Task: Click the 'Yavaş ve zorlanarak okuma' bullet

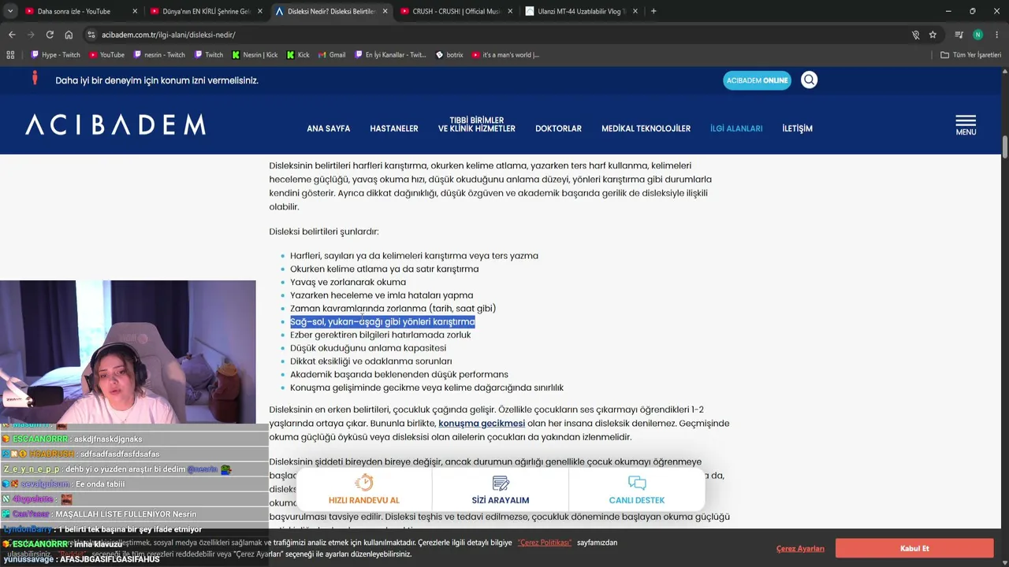Action: tap(348, 282)
